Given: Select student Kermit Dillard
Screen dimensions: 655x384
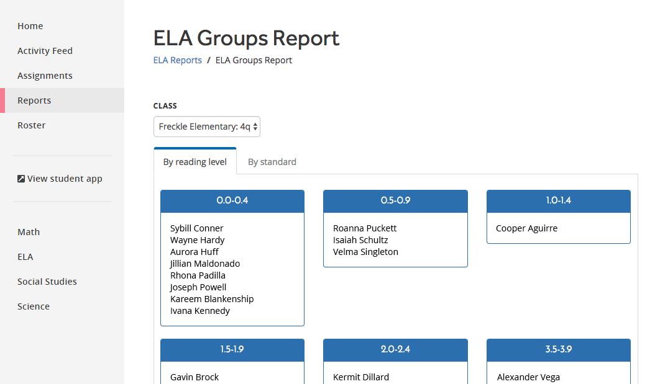Looking at the screenshot, I should [361, 377].
